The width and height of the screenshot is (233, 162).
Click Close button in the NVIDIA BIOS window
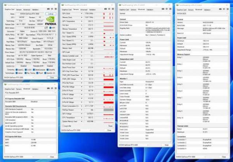point(224,157)
